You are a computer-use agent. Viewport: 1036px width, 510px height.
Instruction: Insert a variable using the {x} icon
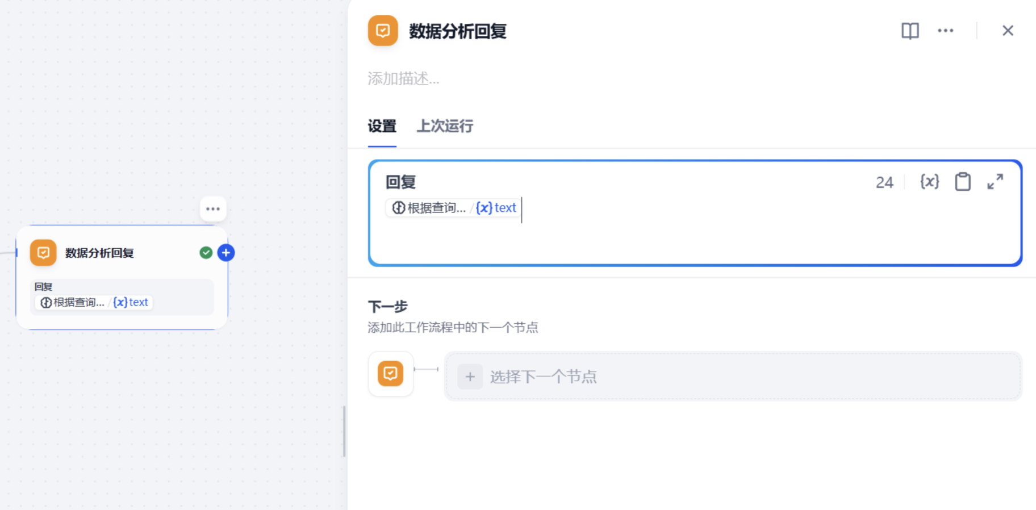929,182
